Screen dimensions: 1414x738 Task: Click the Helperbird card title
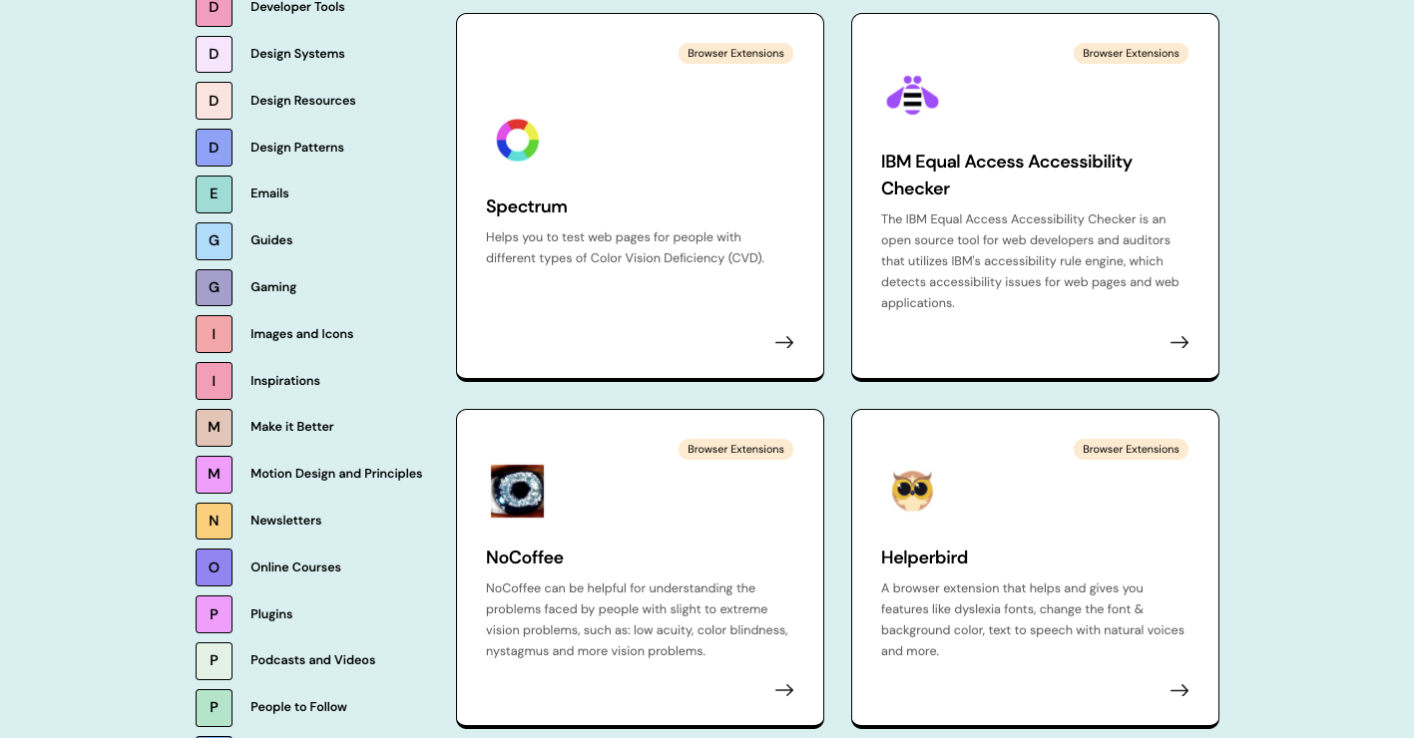tap(924, 557)
